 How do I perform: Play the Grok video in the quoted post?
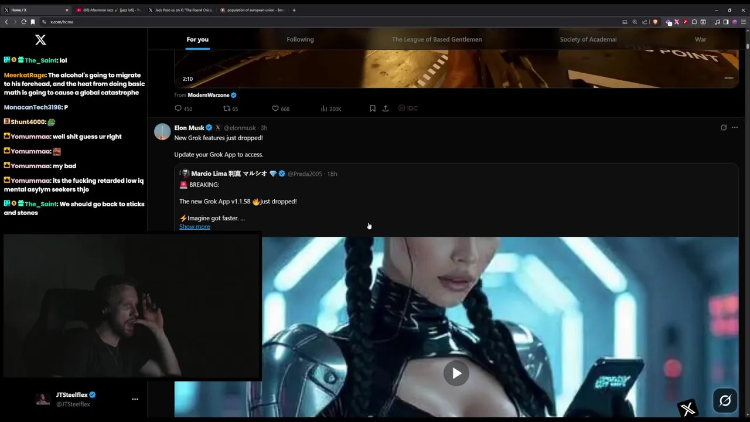point(456,373)
